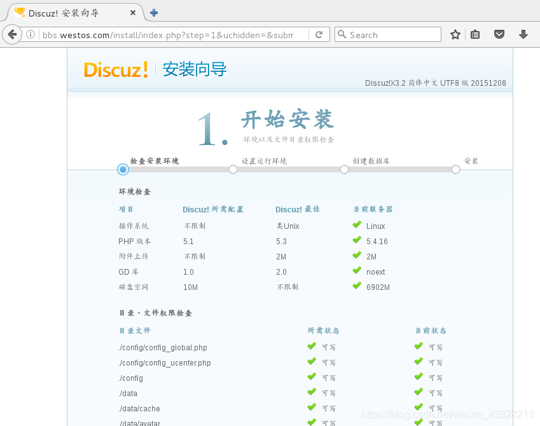Click the green check beside current 2M
The image size is (540, 426).
point(357,255)
